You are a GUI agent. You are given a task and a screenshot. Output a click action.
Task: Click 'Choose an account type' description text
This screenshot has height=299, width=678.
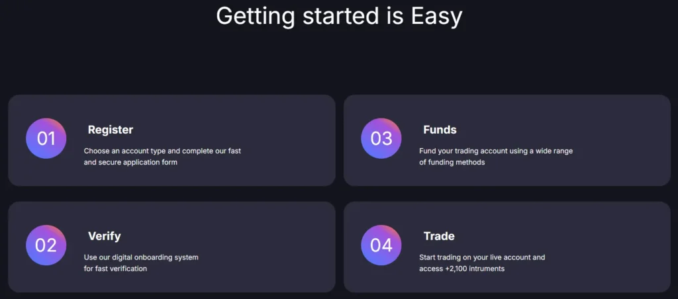point(162,151)
